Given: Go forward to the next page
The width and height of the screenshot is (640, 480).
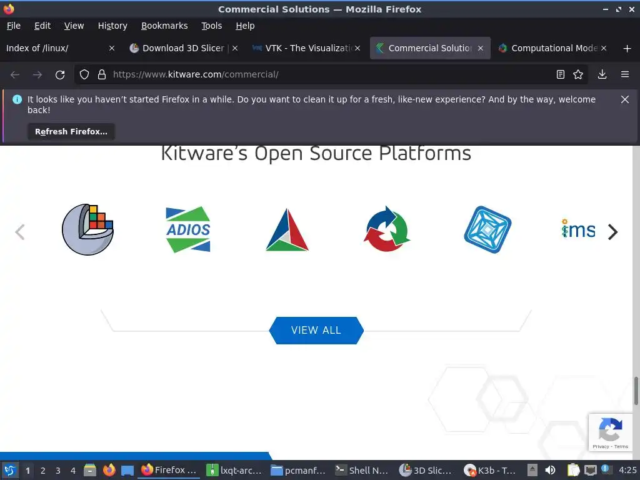Looking at the screenshot, I should pyautogui.click(x=37, y=75).
